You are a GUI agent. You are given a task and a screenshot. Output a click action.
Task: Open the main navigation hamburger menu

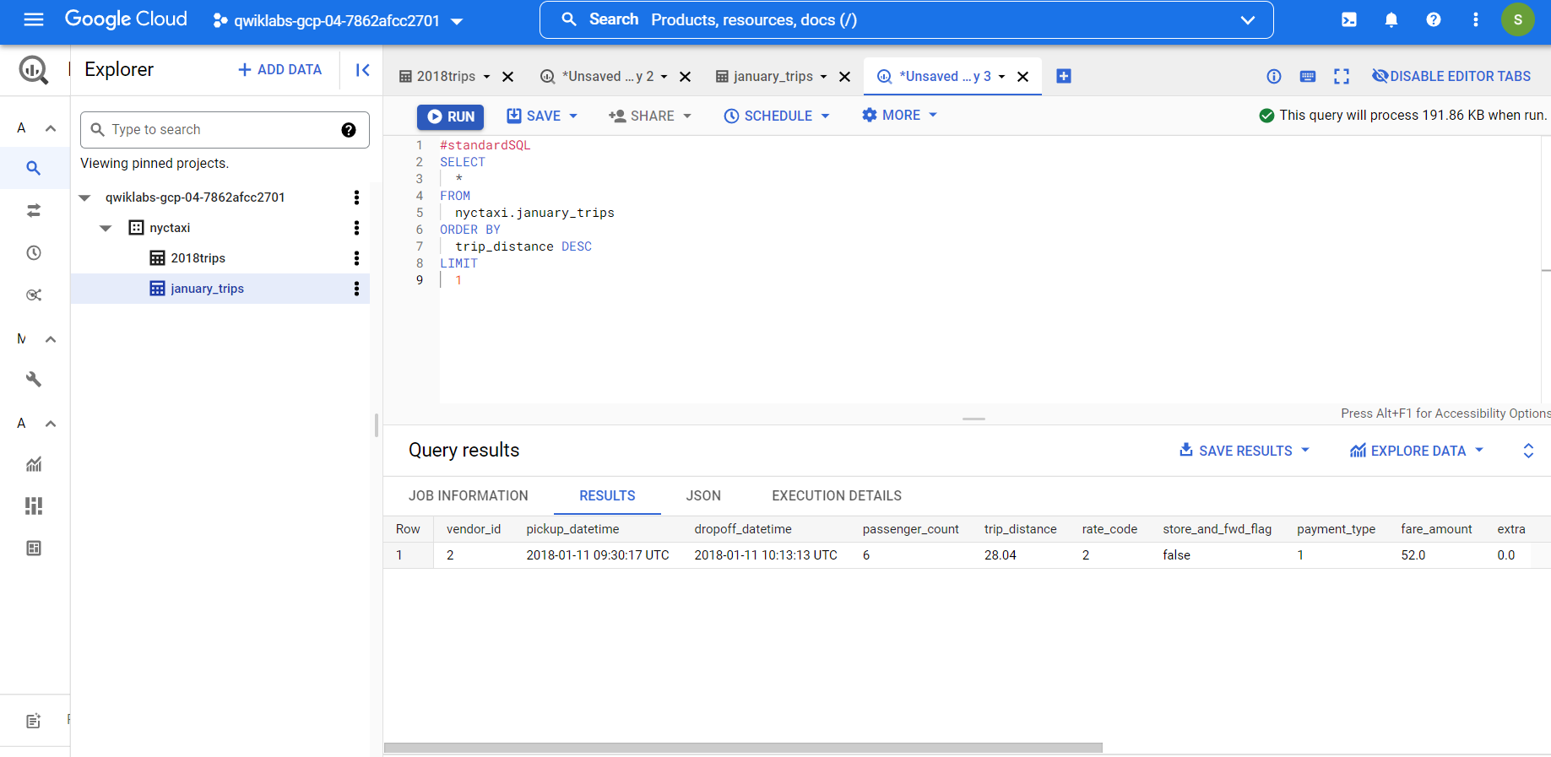point(34,19)
